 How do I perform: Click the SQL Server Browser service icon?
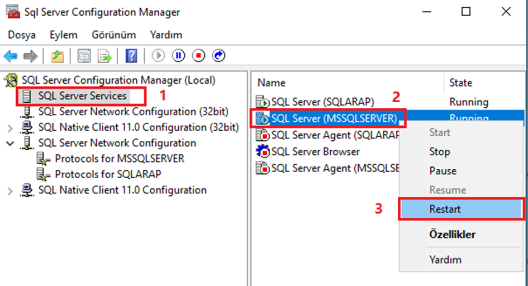pos(263,151)
